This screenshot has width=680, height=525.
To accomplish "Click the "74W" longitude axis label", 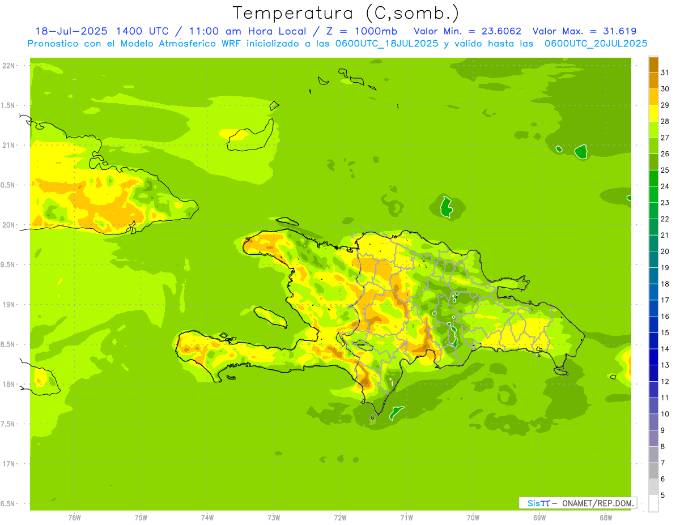I will [207, 518].
